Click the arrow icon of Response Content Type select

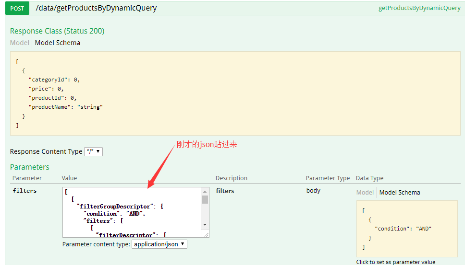coord(98,151)
